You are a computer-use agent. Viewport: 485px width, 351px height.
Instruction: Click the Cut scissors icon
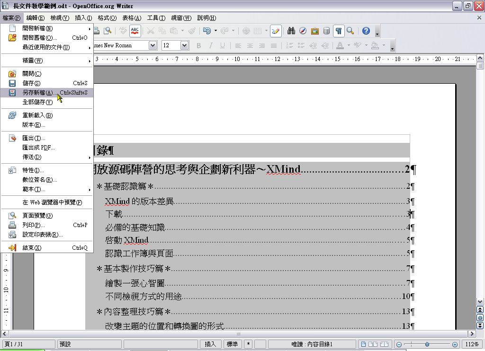[150, 31]
